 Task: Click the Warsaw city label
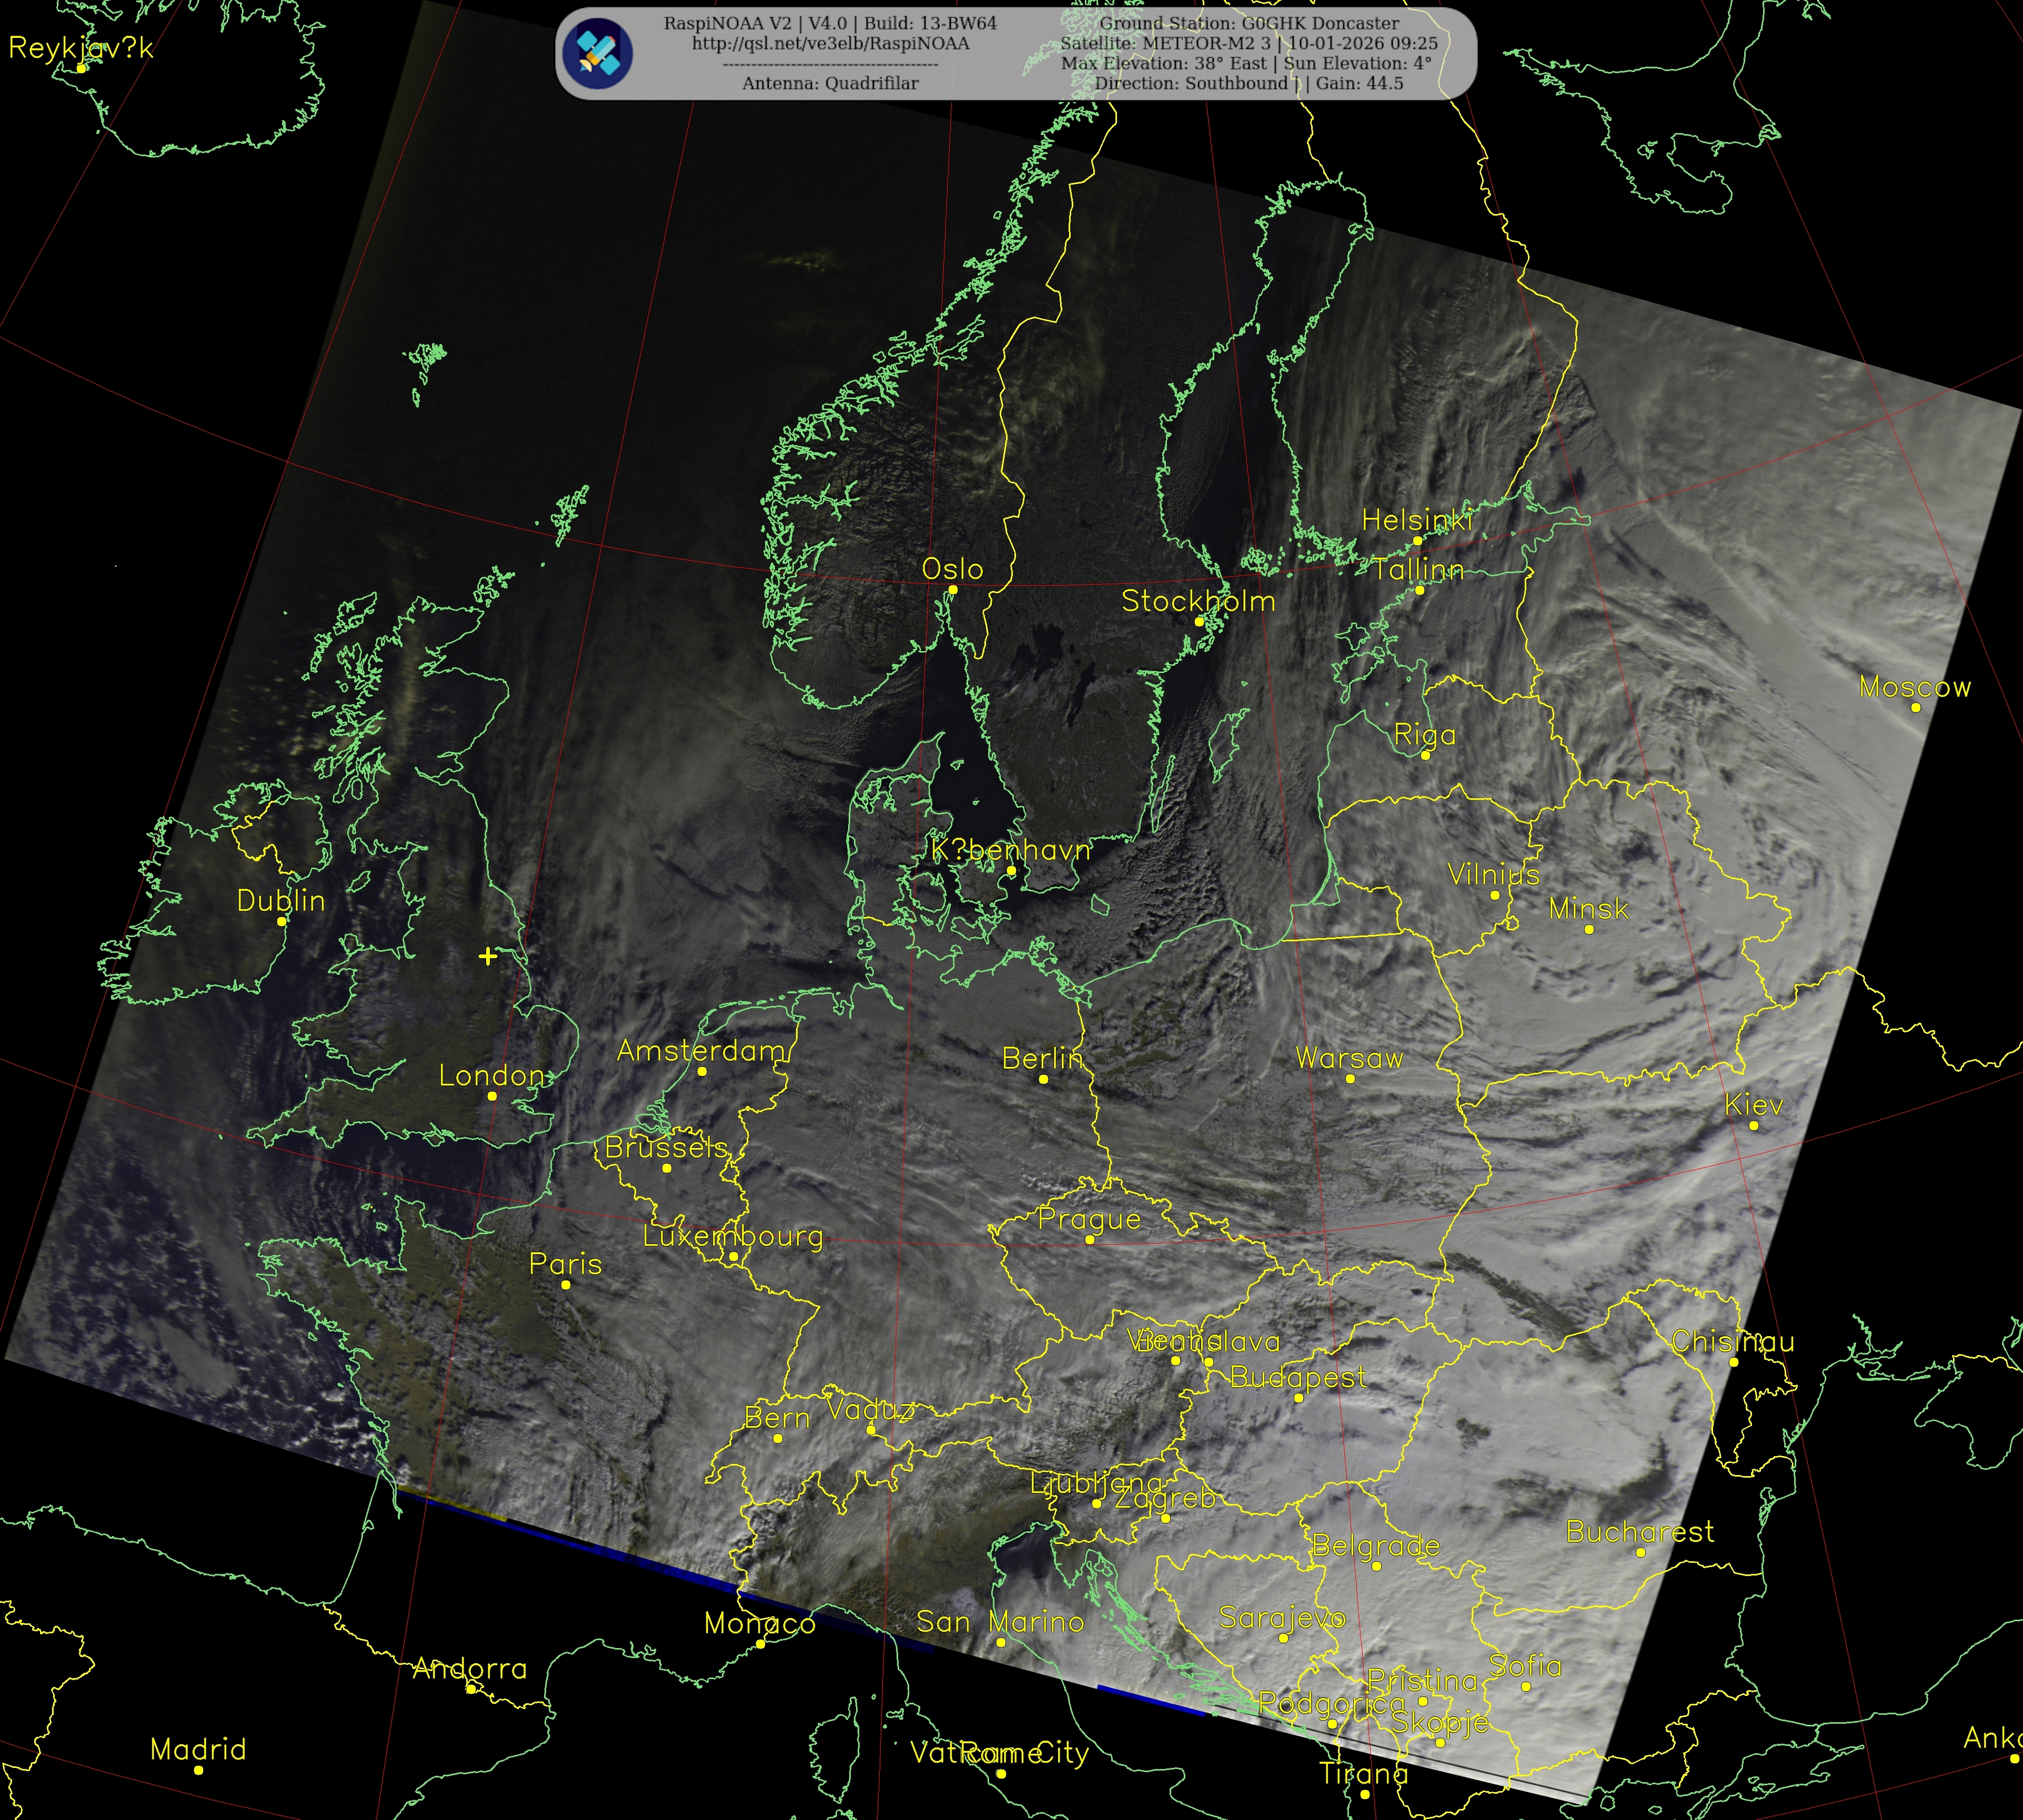pos(1348,1058)
